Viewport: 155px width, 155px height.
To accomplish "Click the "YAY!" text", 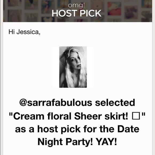I will [106, 142].
